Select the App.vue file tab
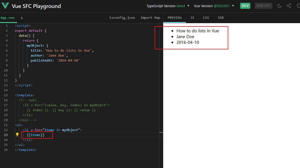Screen dimensions: 300x168 [x=7, y=18]
